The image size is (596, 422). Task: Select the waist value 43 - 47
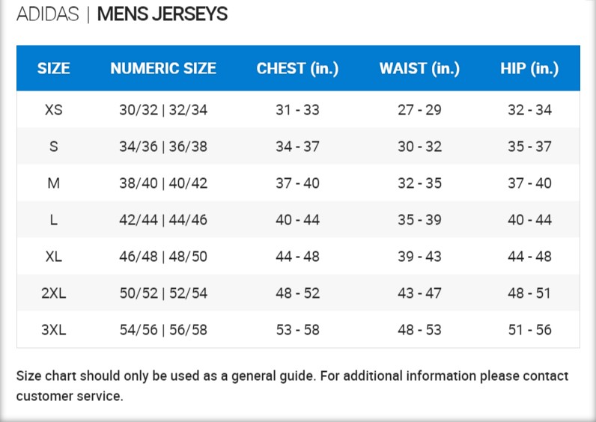419,293
